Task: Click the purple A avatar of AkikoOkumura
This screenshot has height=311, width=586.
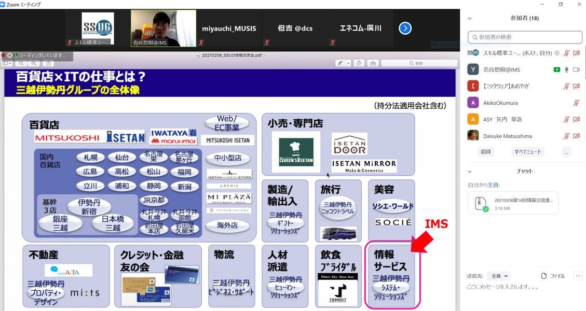Action: (473, 103)
